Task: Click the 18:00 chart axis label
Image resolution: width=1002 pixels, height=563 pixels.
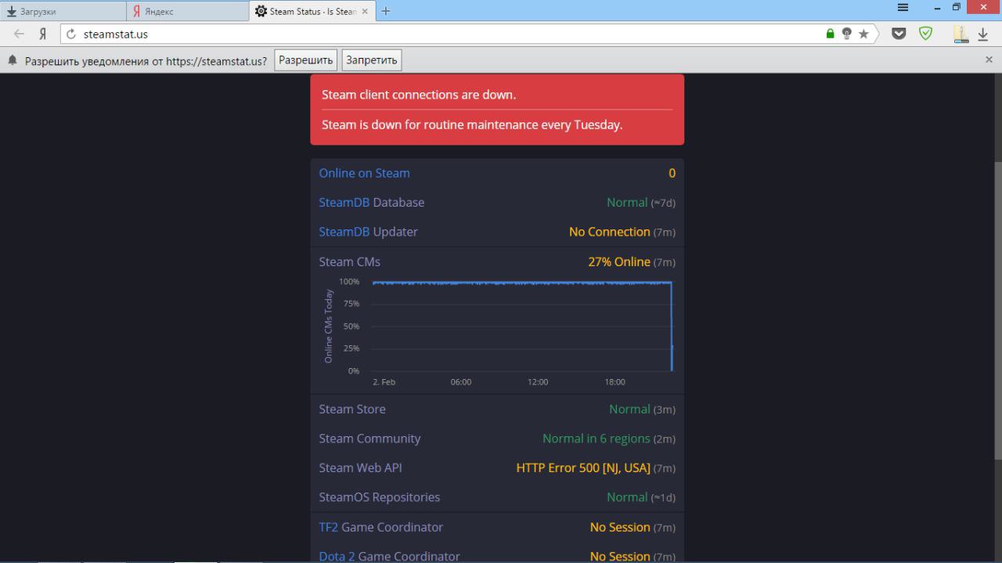Action: 615,382
